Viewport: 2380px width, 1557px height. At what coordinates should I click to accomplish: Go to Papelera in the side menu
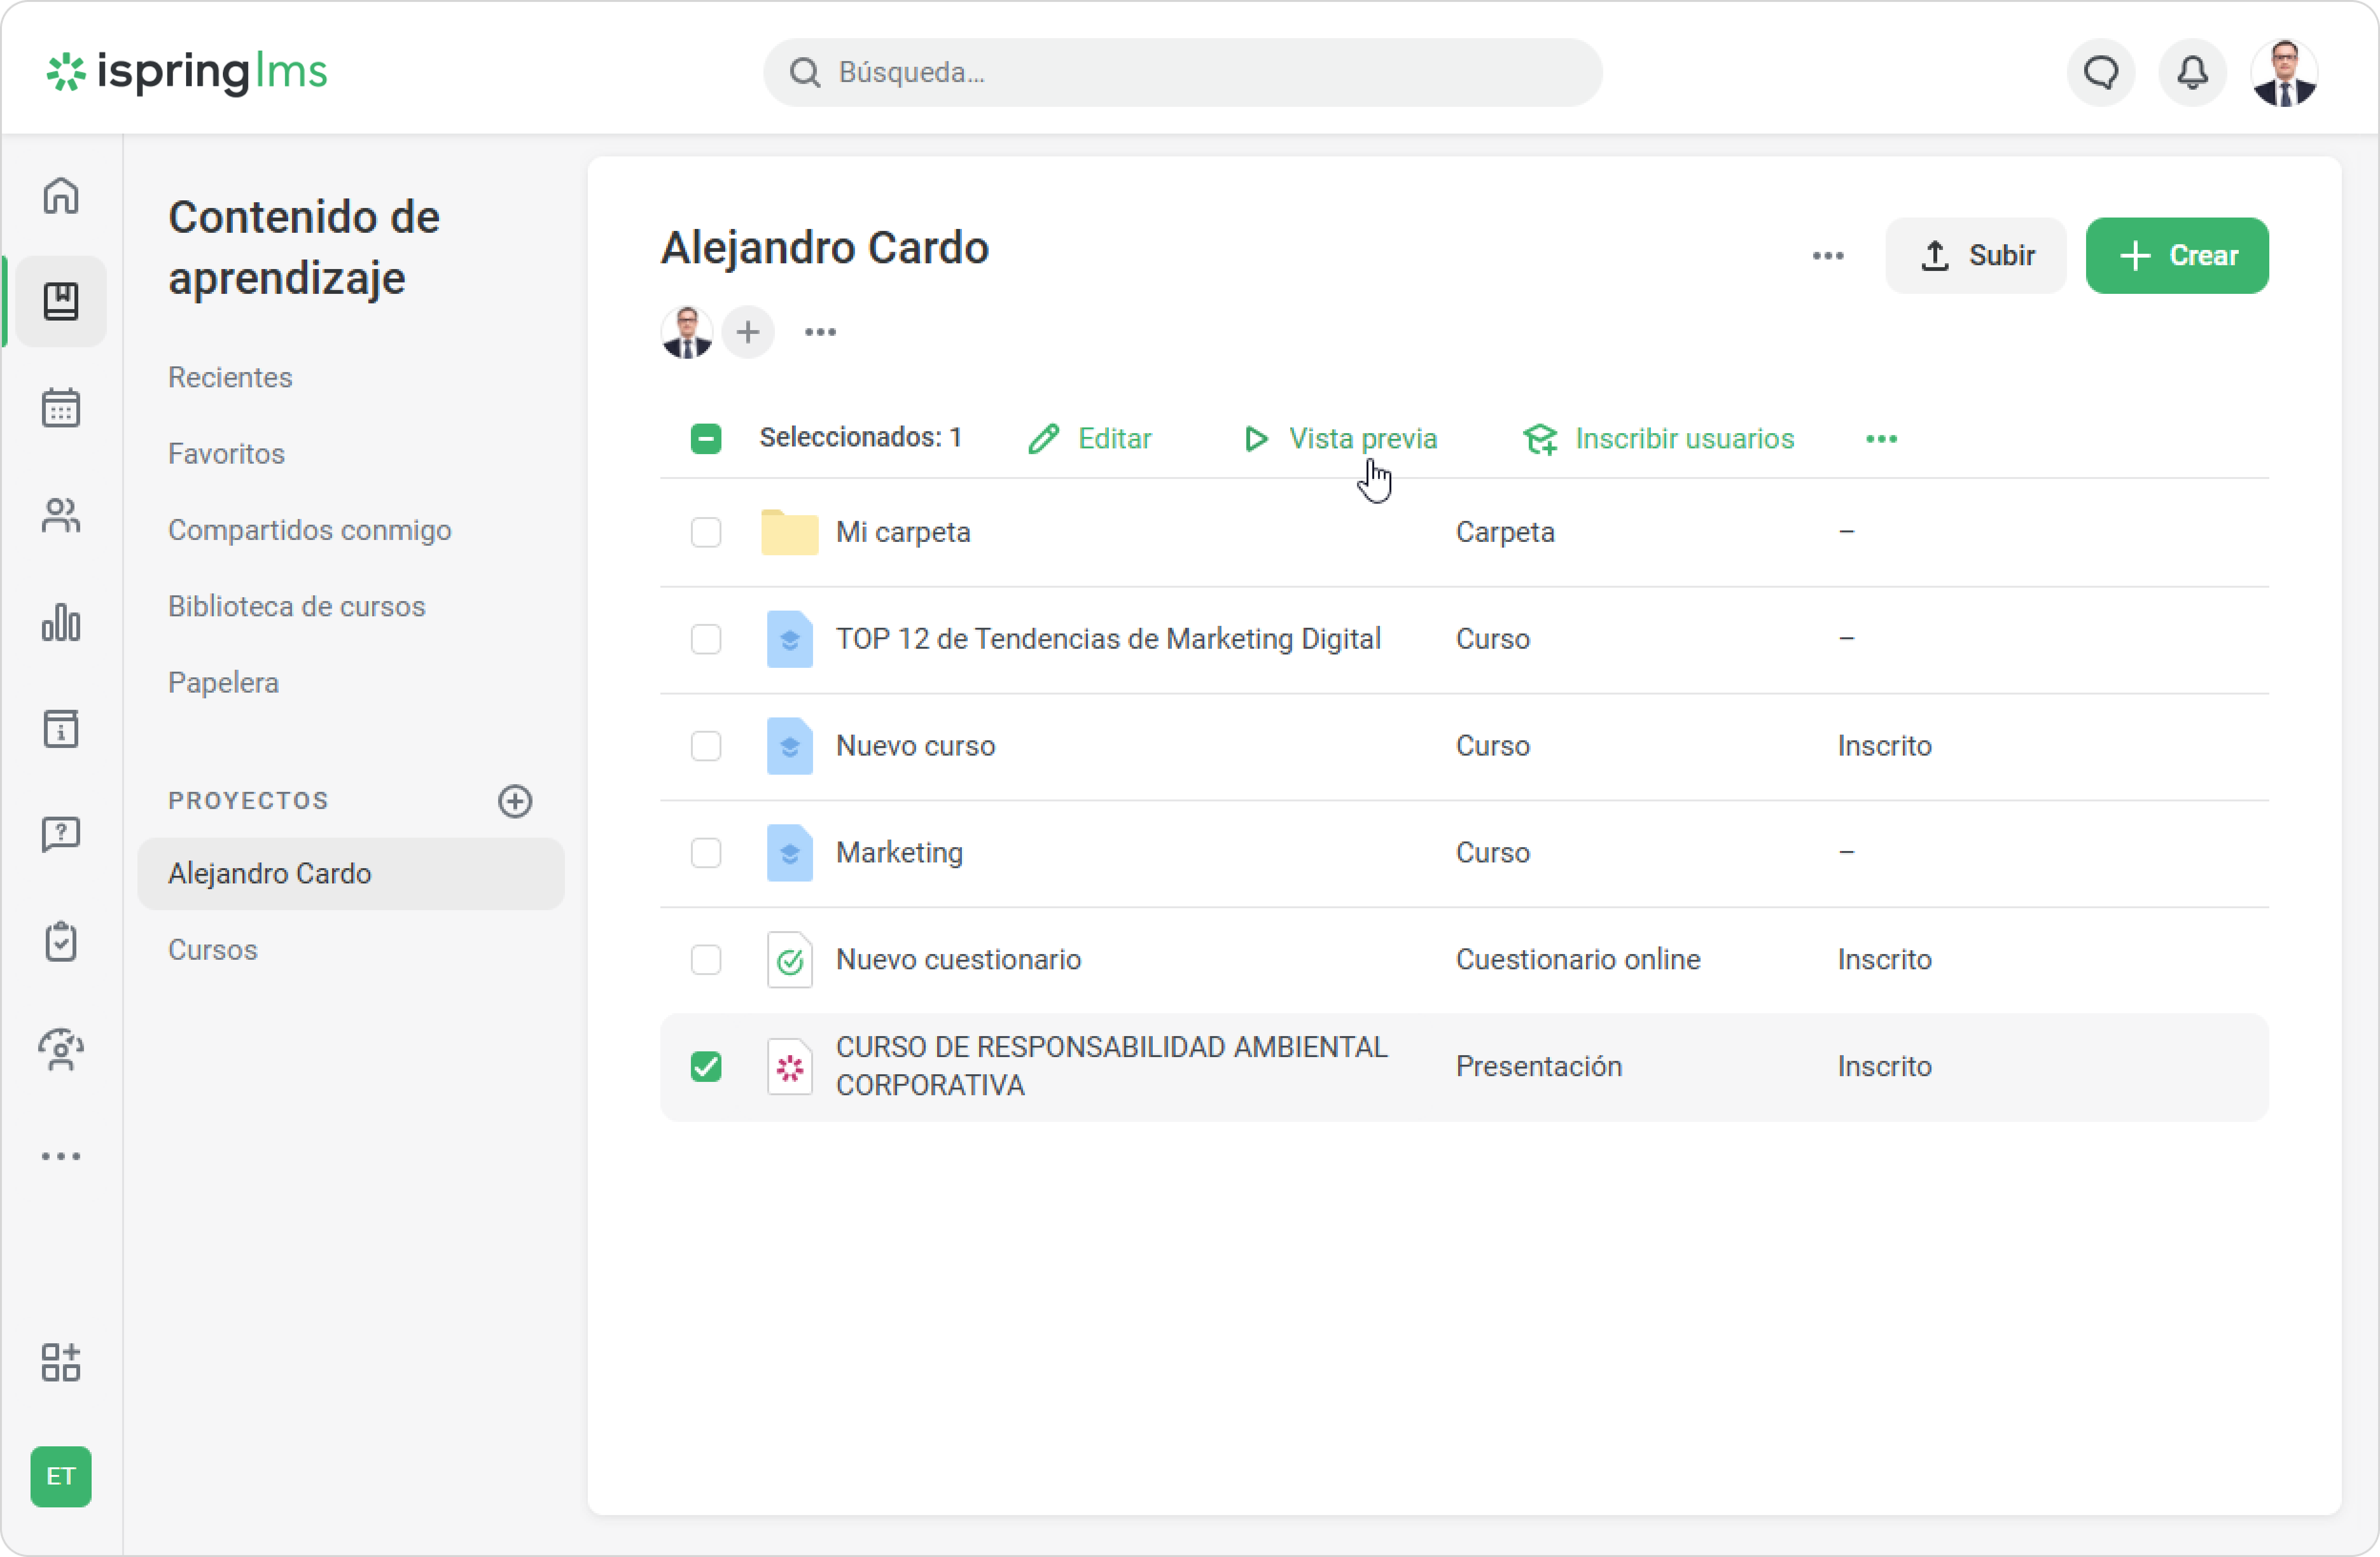tap(223, 683)
